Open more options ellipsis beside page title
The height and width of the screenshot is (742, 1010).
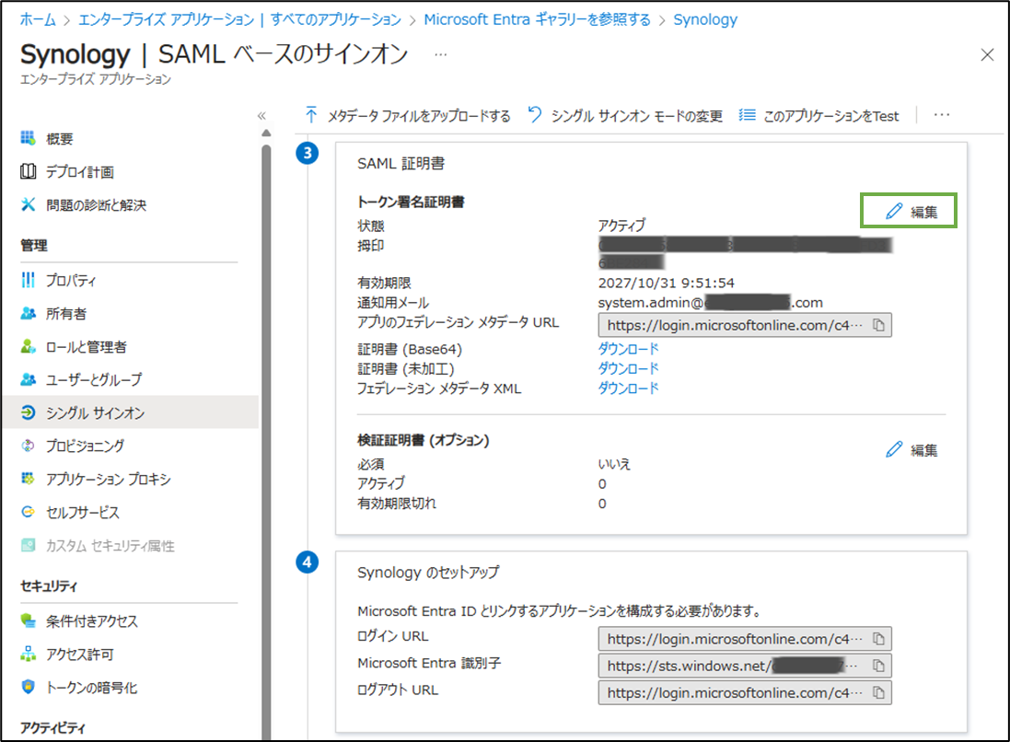coord(441,54)
